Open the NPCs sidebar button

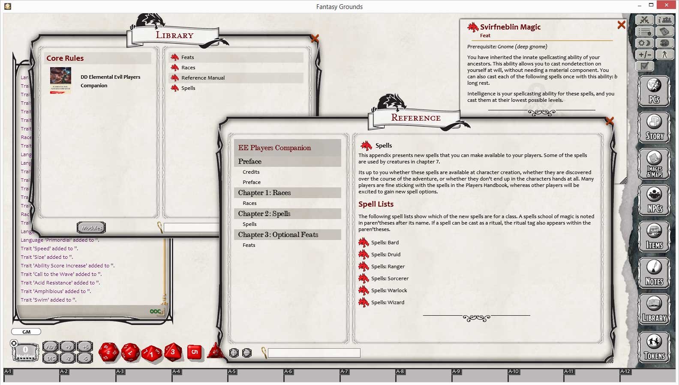coord(654,200)
